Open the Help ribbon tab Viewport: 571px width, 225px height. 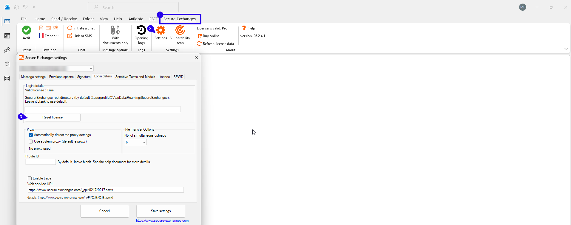[118, 19]
